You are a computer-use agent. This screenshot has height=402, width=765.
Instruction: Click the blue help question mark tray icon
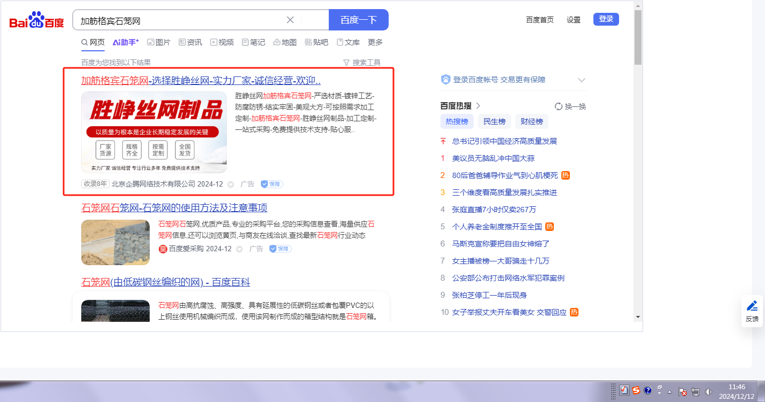(x=647, y=390)
